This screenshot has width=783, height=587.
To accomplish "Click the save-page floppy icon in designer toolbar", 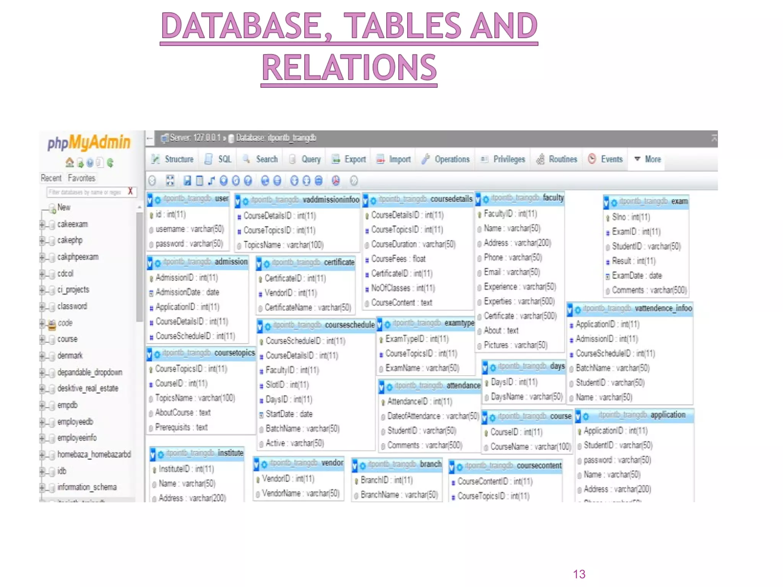I will 187,181.
